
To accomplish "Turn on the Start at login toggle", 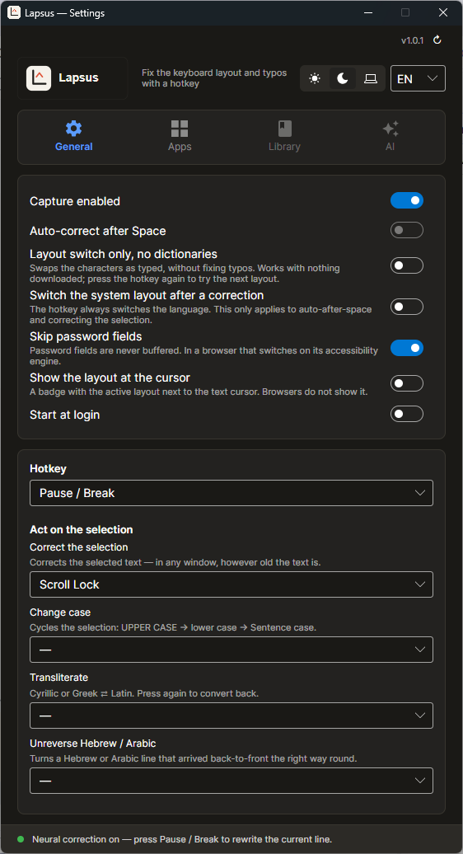I will coord(407,414).
